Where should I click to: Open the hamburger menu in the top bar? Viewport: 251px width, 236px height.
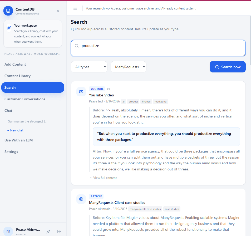point(75,8)
